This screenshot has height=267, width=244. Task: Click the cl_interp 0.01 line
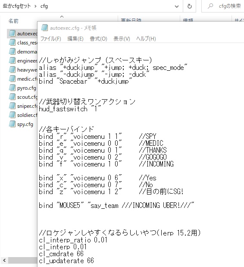click(63, 247)
